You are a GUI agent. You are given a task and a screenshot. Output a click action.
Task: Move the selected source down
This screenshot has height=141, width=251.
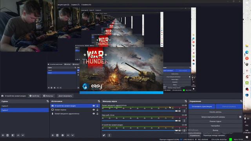[x=73, y=135]
